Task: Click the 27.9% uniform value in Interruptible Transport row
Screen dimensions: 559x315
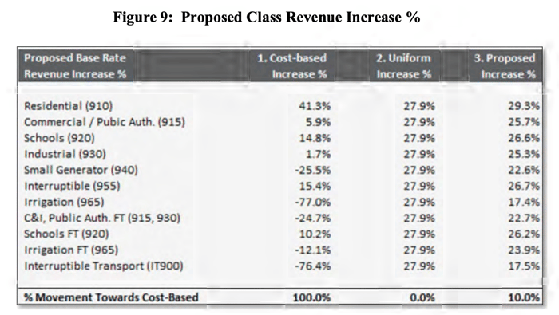Action: click(419, 266)
